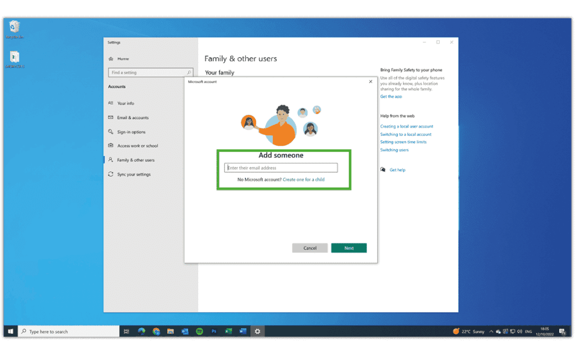Open Excel from the taskbar
This screenshot has width=575, height=359.
[x=229, y=331]
